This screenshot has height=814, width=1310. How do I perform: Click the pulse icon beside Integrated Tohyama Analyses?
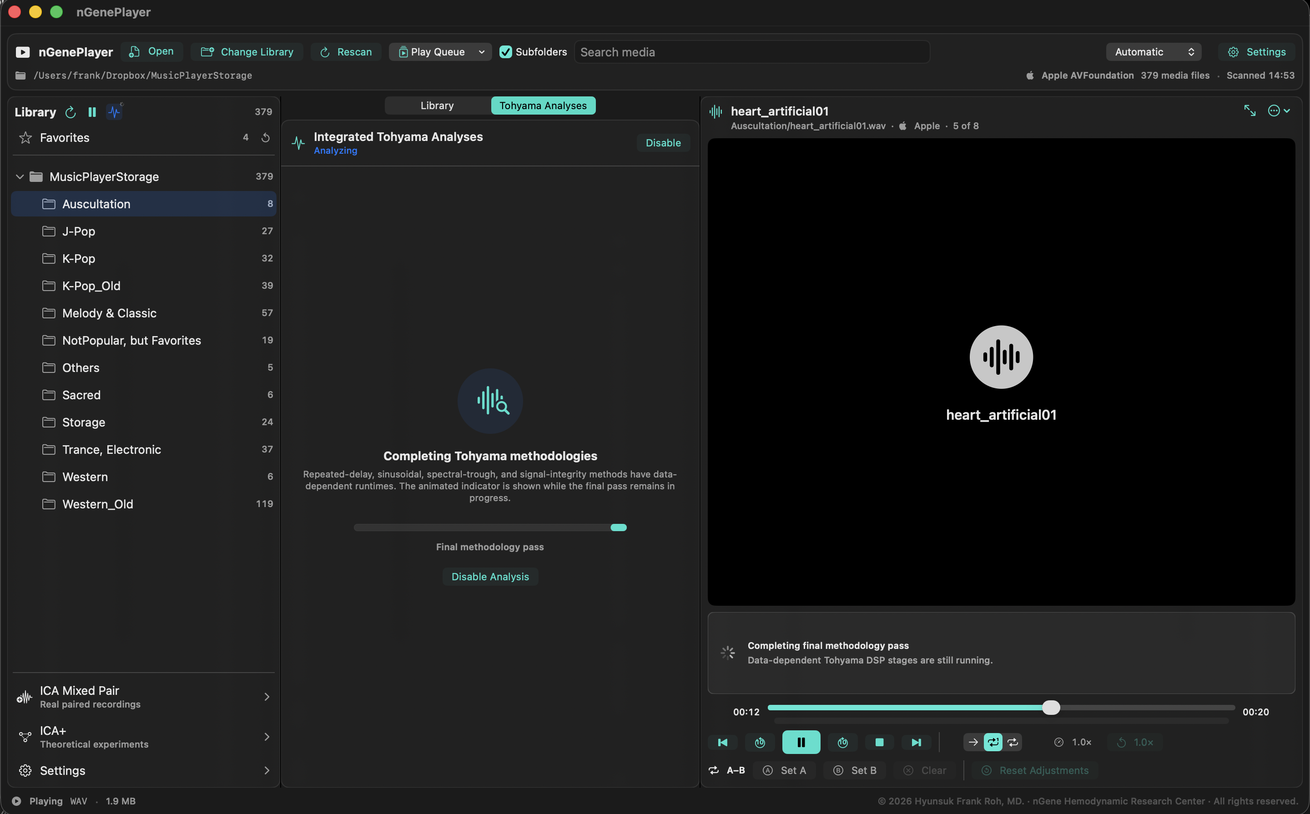click(x=298, y=143)
